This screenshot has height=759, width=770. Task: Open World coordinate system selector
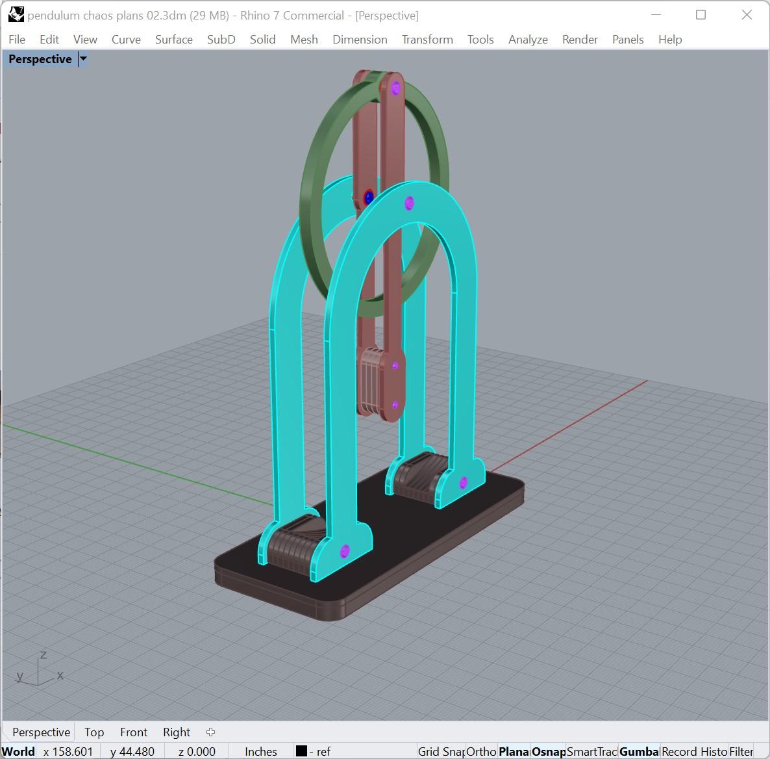click(18, 752)
